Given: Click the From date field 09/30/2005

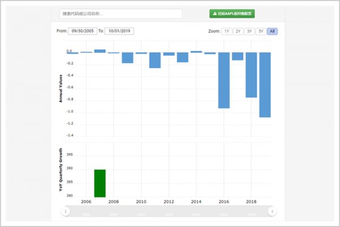Looking at the screenshot, I should click(82, 31).
